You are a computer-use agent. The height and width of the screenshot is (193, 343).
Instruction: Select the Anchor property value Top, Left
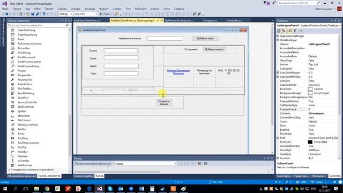point(314,64)
